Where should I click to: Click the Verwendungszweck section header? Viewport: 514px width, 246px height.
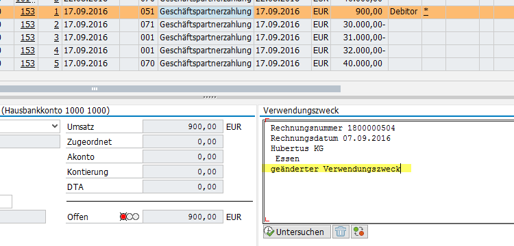[301, 111]
